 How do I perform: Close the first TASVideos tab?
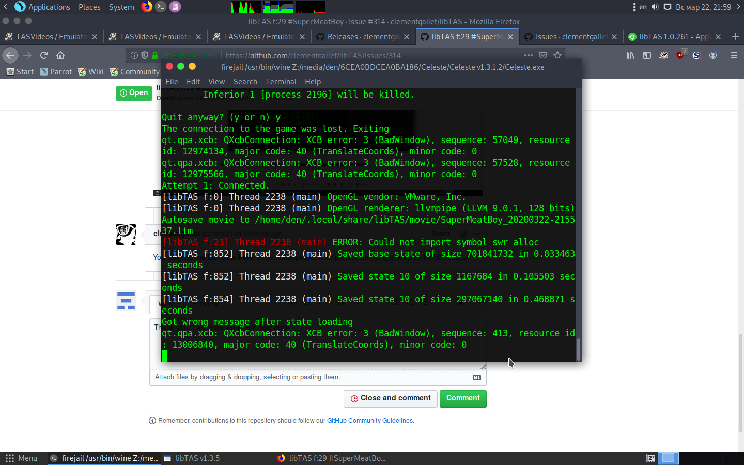(95, 37)
